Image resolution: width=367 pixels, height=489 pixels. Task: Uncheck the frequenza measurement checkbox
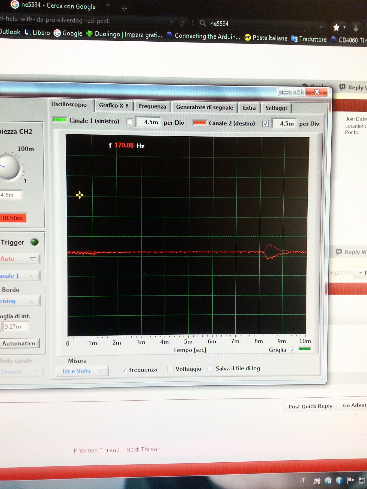[124, 370]
